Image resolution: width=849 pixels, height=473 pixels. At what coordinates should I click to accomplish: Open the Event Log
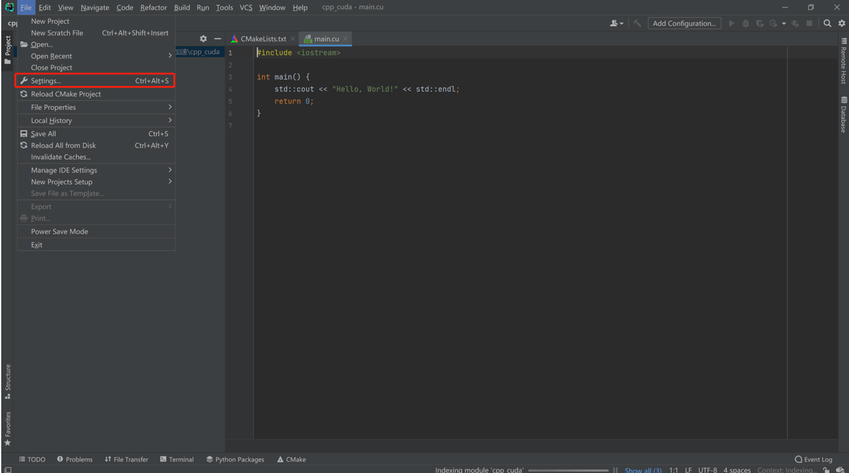point(813,460)
